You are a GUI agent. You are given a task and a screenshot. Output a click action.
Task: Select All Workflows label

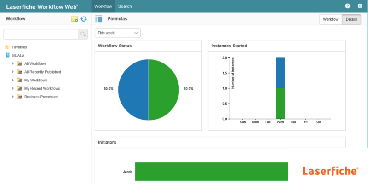(35, 63)
